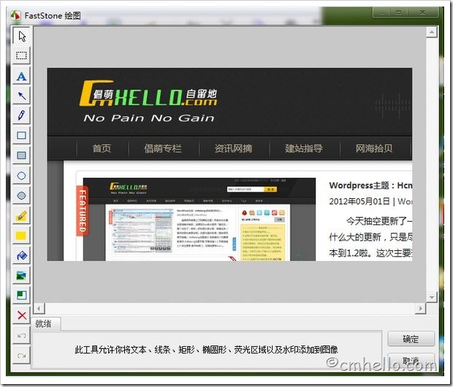Screen dimensions: 453x387
Task: Switch to the 就绪 tab
Action: point(45,323)
